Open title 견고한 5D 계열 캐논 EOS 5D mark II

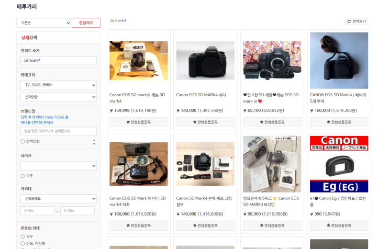point(271,98)
